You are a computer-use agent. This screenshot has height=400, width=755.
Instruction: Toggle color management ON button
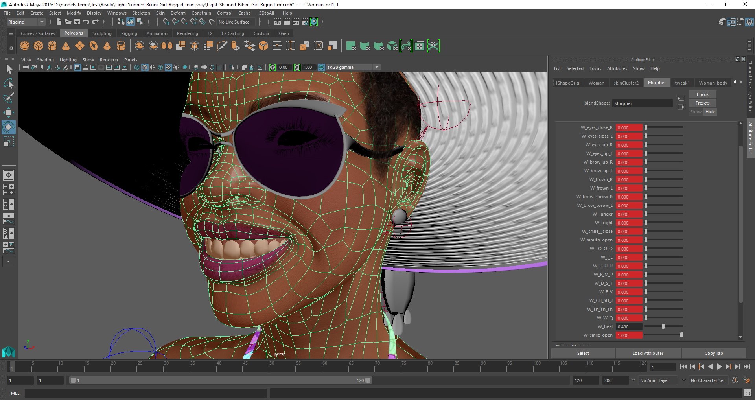pos(321,67)
